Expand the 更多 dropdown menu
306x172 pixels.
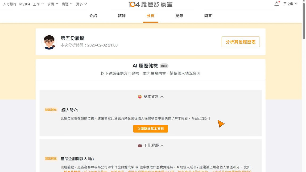[x=81, y=4]
